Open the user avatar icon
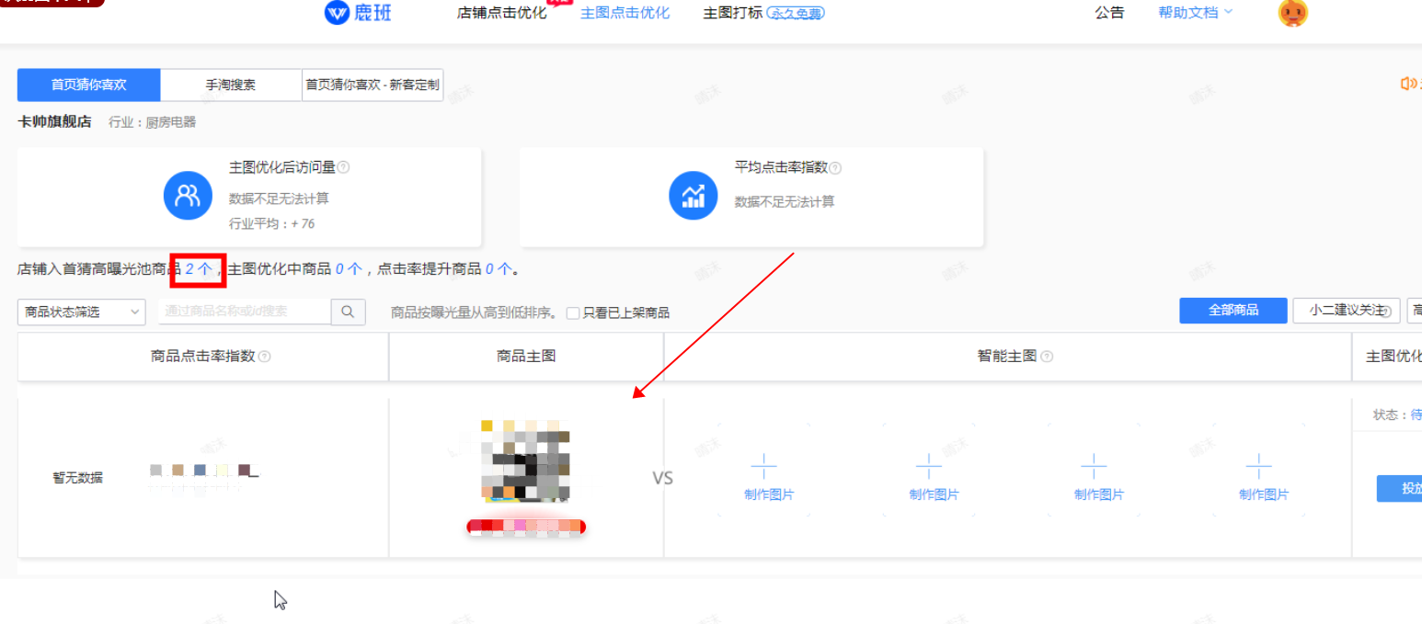1422x624 pixels. click(x=1292, y=13)
